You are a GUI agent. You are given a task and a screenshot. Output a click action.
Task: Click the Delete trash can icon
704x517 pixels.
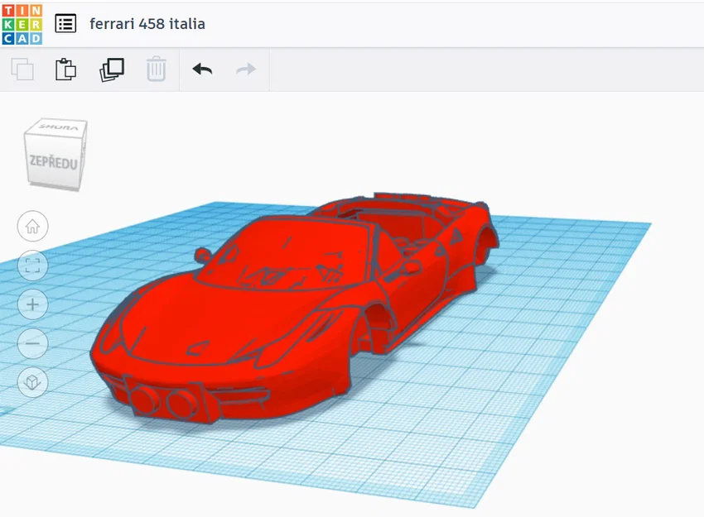157,69
